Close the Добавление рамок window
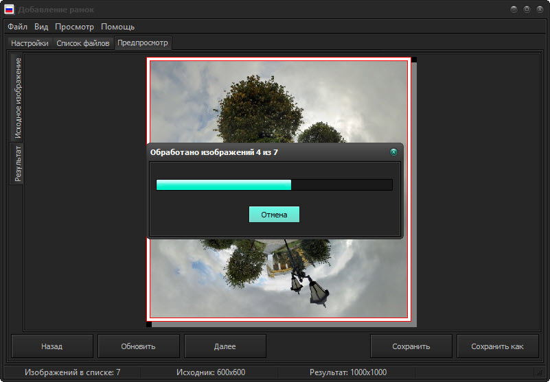This screenshot has width=550, height=382. [x=540, y=10]
